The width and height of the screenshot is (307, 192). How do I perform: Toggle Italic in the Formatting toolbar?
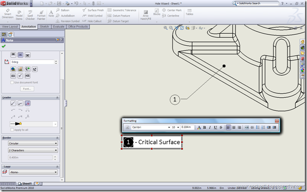point(210,127)
